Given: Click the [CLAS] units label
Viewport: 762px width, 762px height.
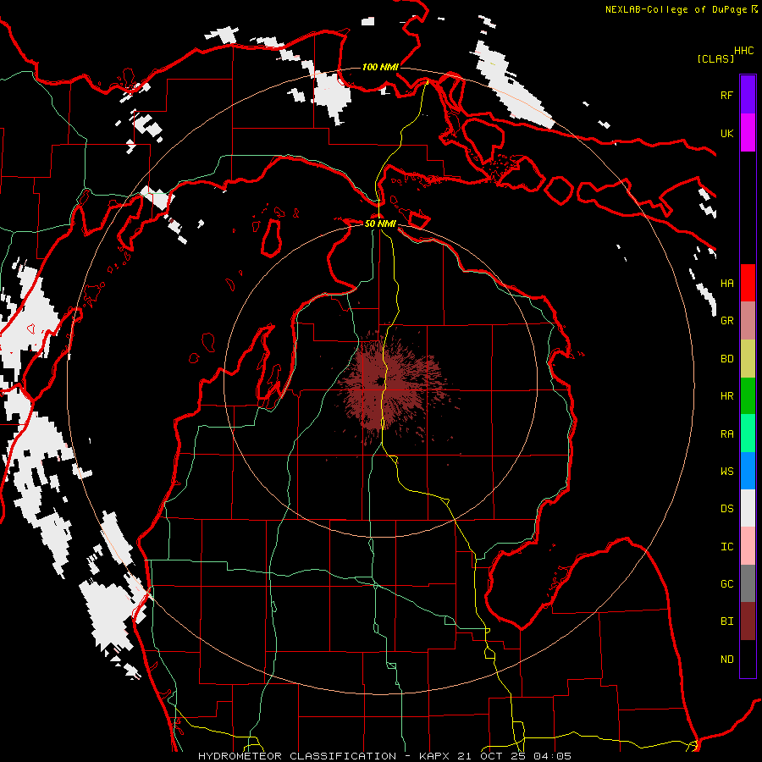Looking at the screenshot, I should pos(715,58).
